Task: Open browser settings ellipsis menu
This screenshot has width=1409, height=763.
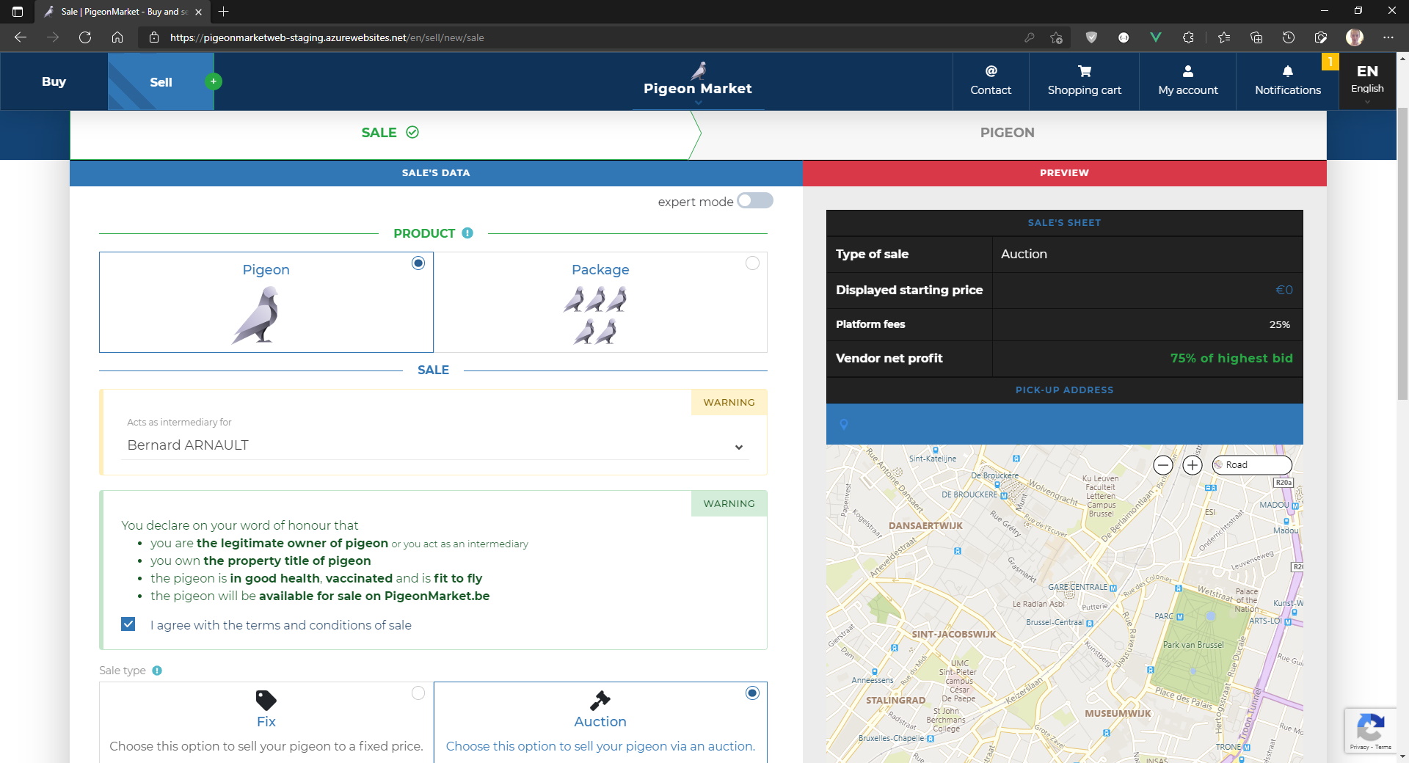Action: click(x=1388, y=37)
